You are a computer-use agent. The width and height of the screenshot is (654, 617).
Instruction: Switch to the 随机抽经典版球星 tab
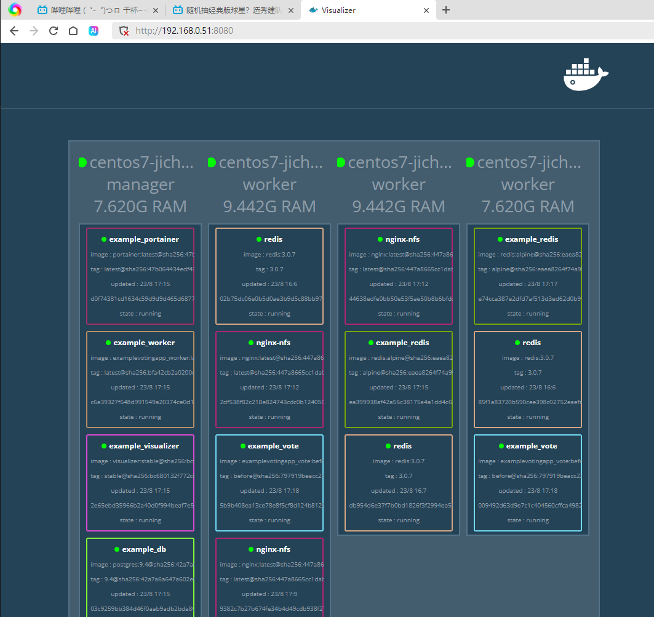(x=233, y=10)
